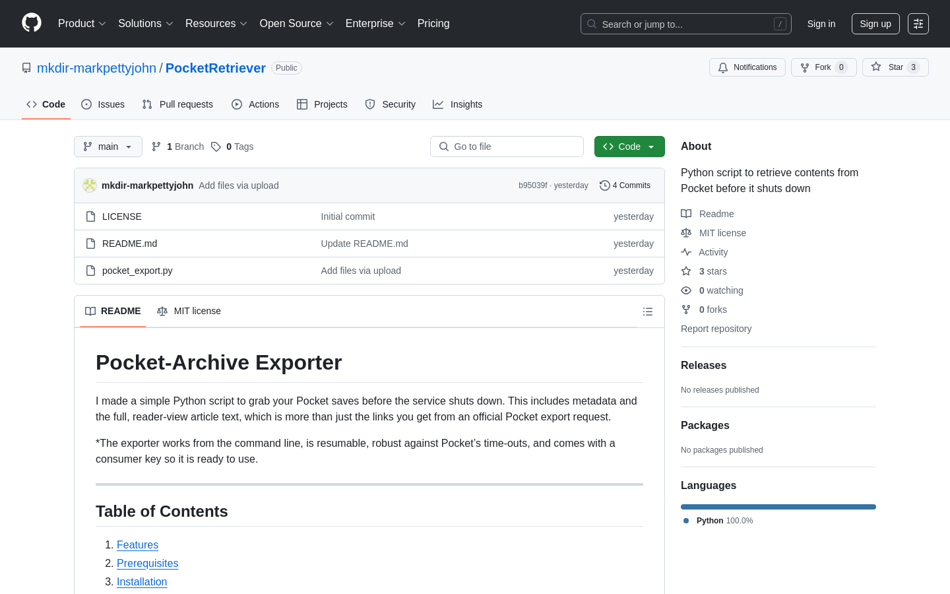Click the Report repository link
Image resolution: width=950 pixels, height=594 pixels.
pyautogui.click(x=716, y=329)
